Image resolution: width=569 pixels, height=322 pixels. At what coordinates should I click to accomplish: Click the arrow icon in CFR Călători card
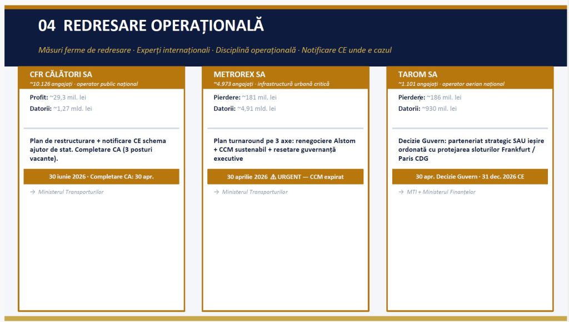(33, 192)
